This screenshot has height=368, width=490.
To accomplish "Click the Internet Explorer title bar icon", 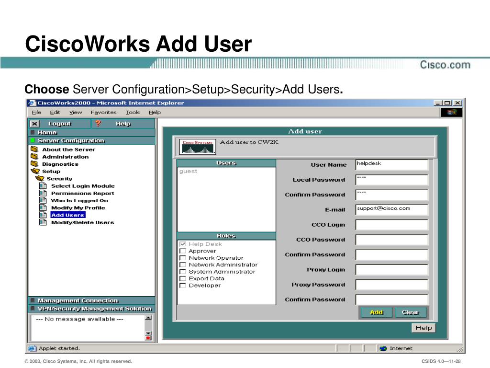I will tap(32, 103).
